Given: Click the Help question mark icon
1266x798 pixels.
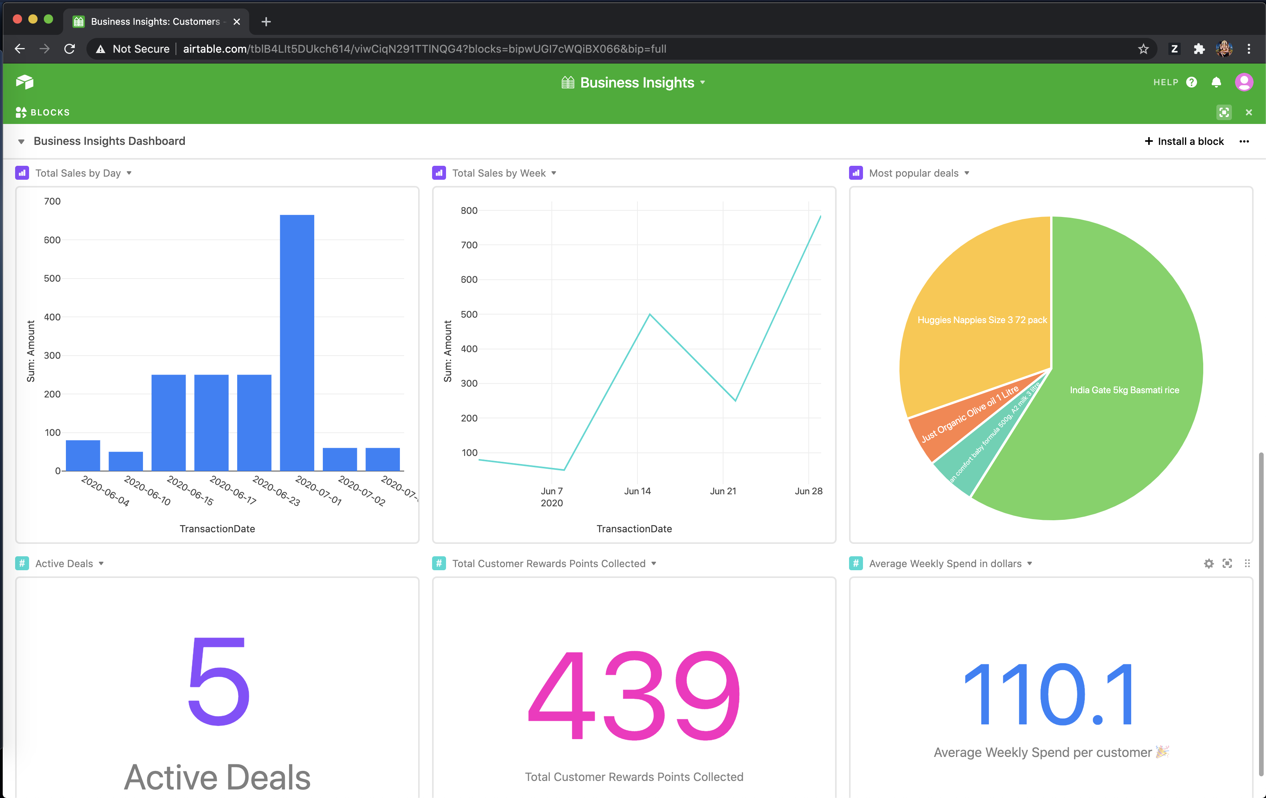Looking at the screenshot, I should pos(1192,82).
